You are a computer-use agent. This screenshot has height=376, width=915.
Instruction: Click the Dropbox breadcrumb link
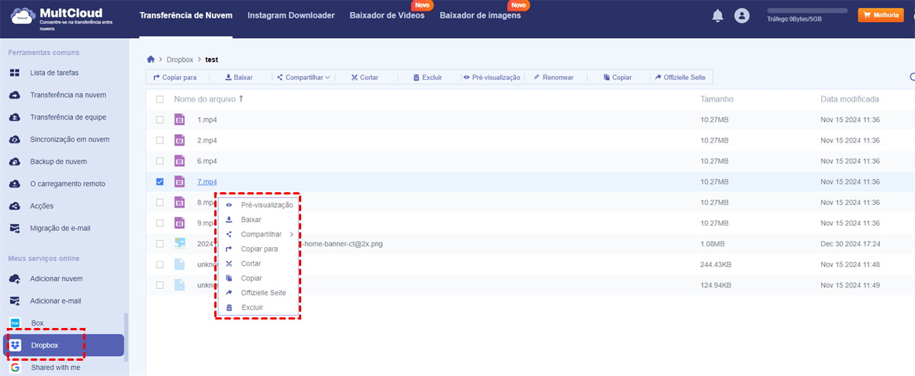(x=179, y=59)
